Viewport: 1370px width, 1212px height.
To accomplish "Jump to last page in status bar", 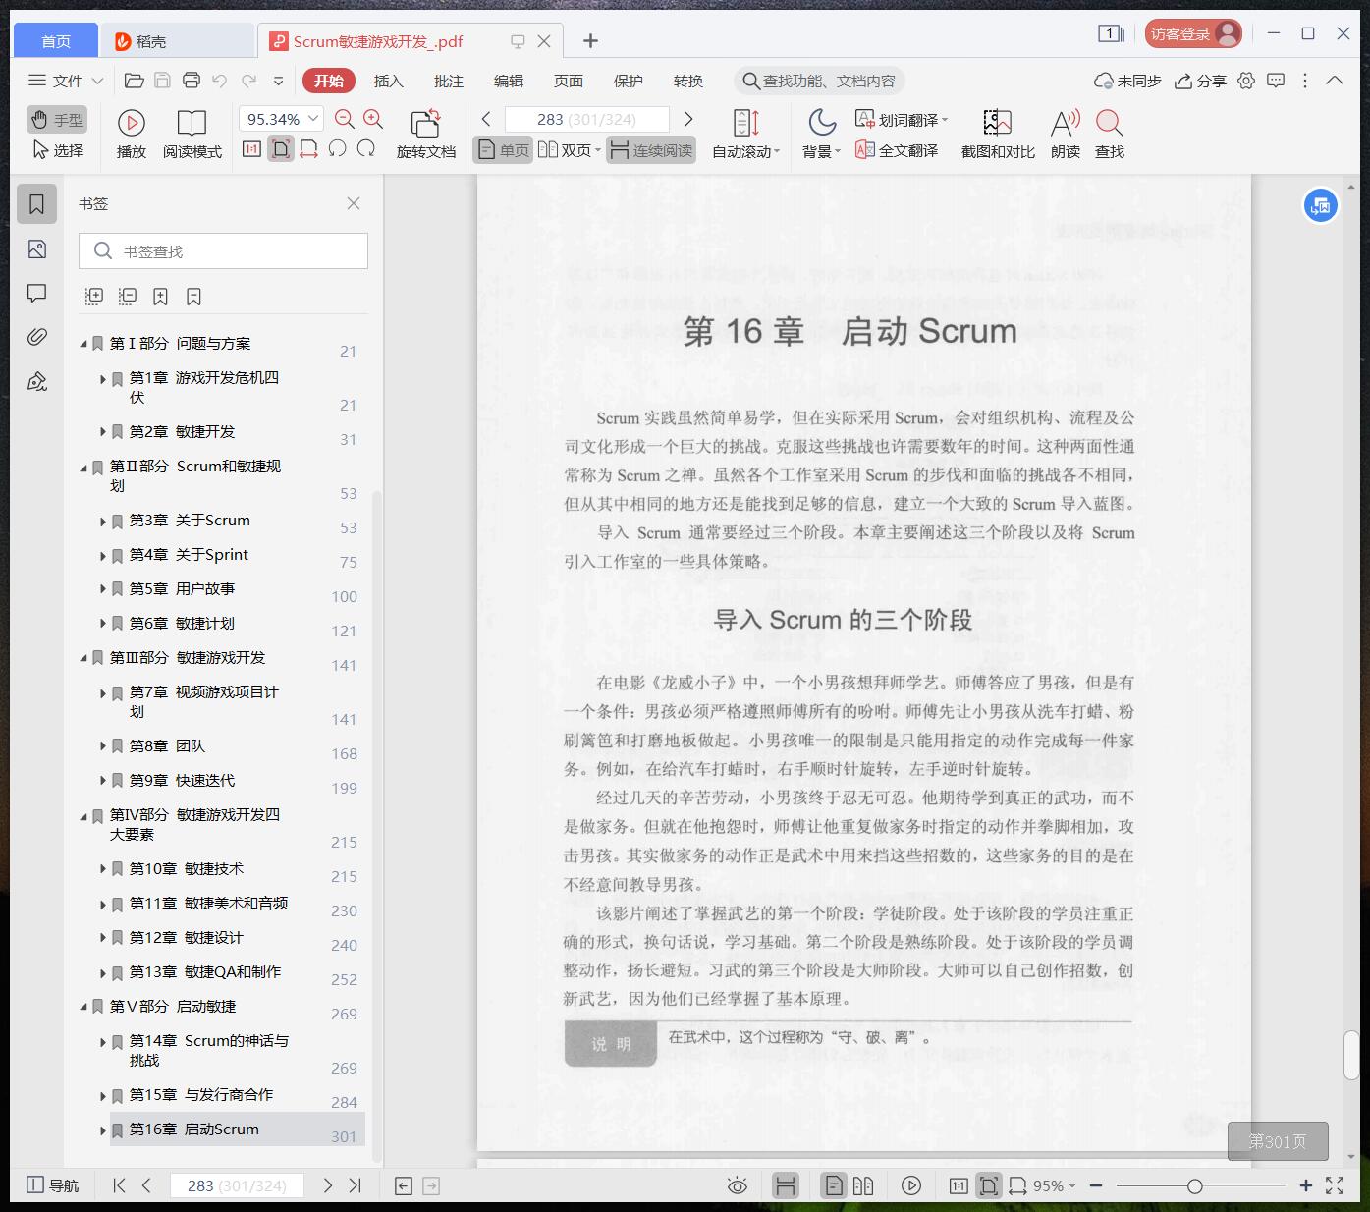I will click(356, 1185).
